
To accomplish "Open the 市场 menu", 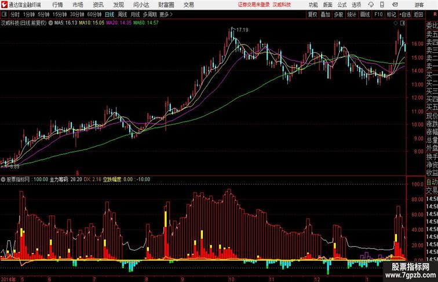I will pos(78,5).
